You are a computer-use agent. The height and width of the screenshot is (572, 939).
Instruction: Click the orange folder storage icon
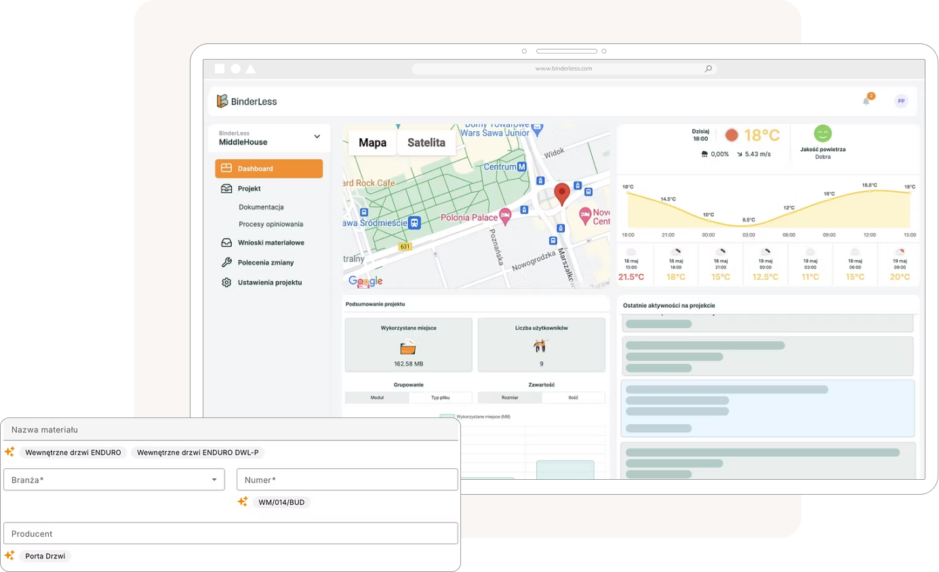point(407,348)
